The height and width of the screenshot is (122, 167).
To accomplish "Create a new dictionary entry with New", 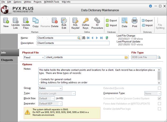I will point(6,23).
